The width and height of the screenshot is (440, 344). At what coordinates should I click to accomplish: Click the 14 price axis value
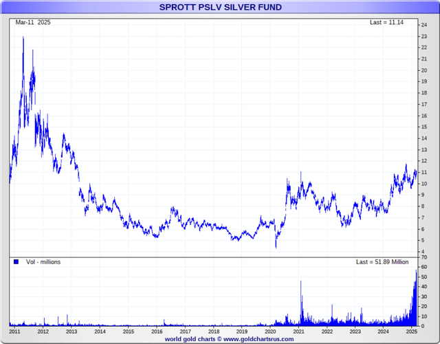click(424, 138)
